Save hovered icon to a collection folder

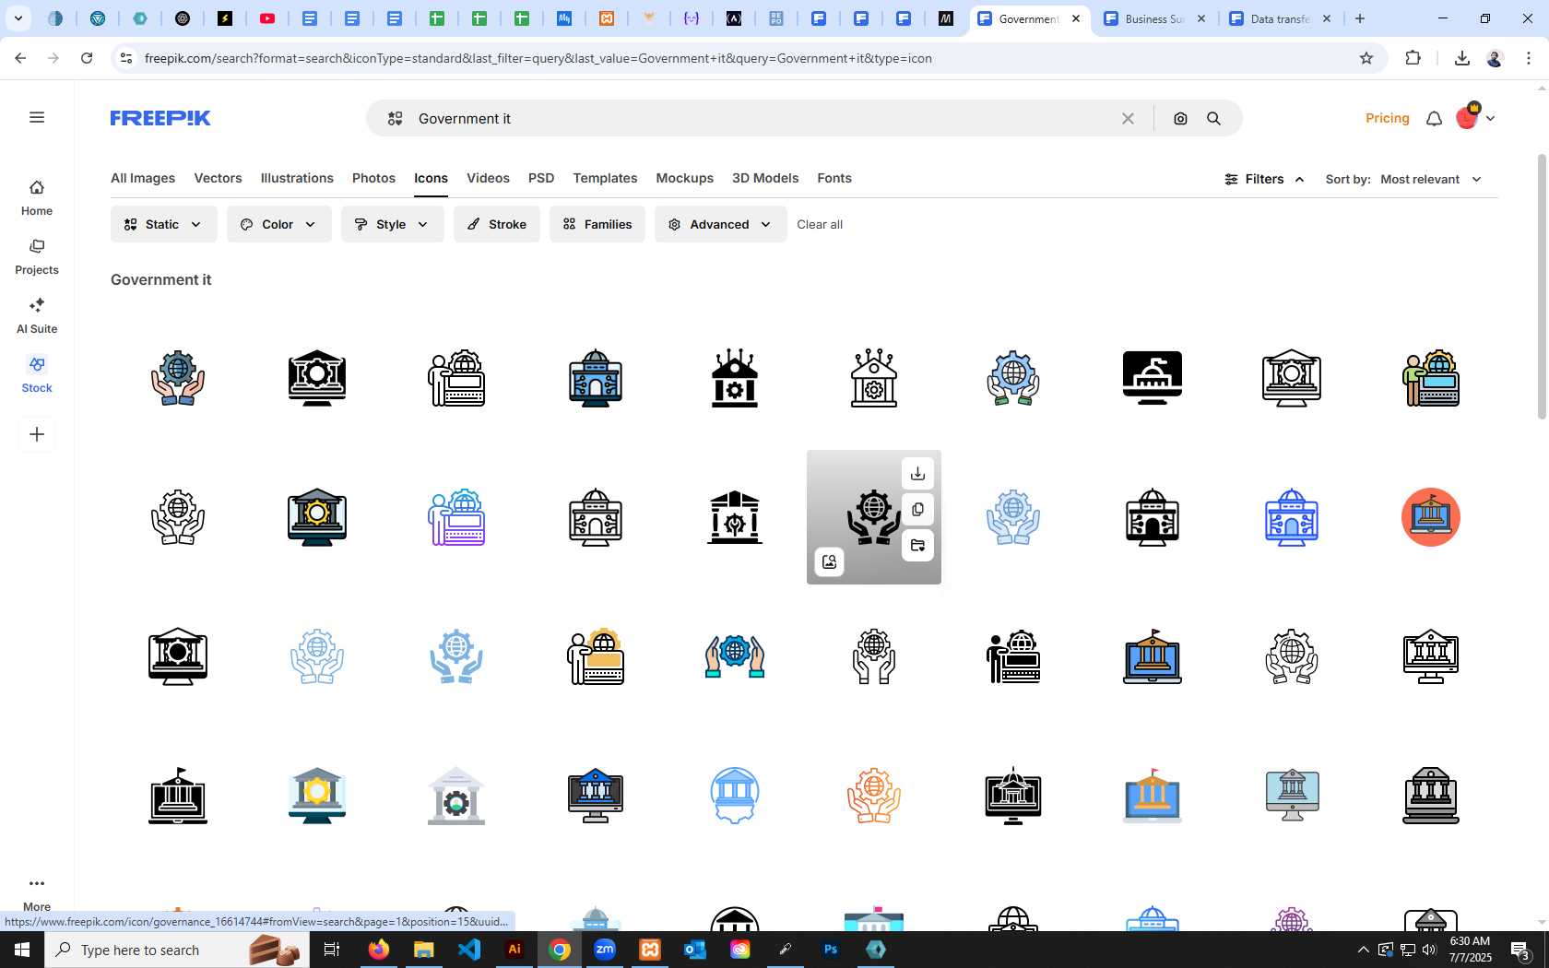917,546
